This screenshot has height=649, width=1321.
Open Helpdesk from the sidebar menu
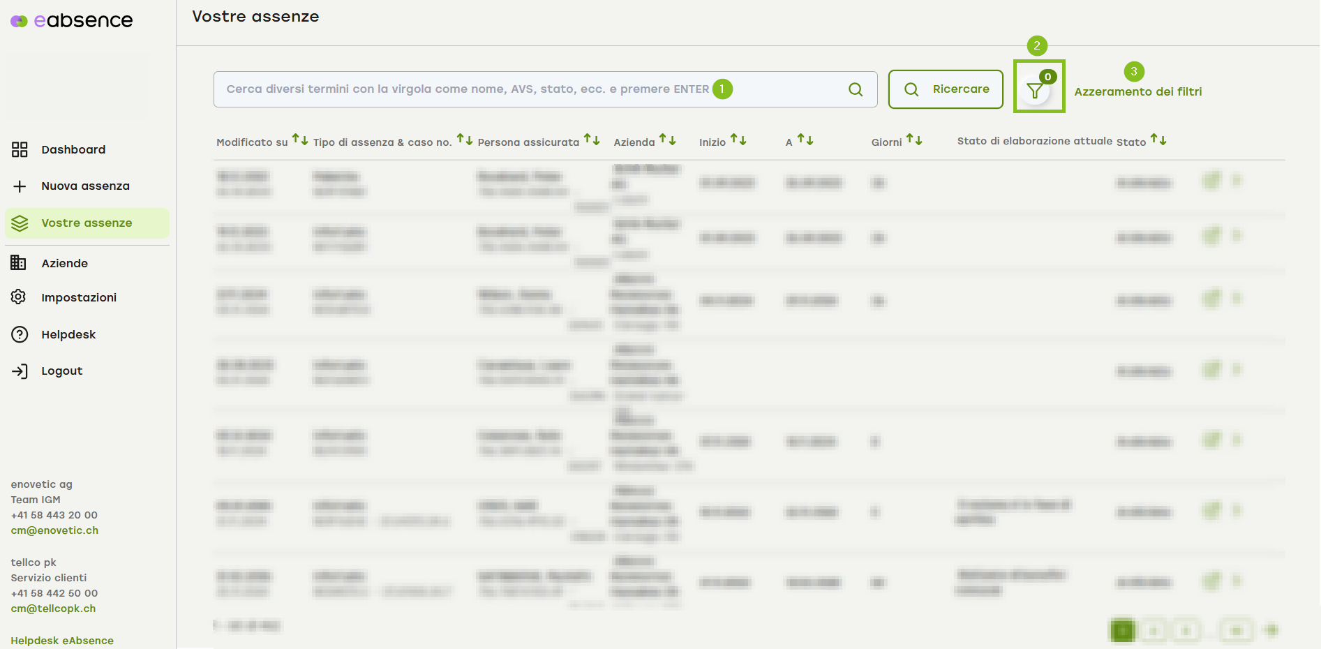tap(68, 334)
